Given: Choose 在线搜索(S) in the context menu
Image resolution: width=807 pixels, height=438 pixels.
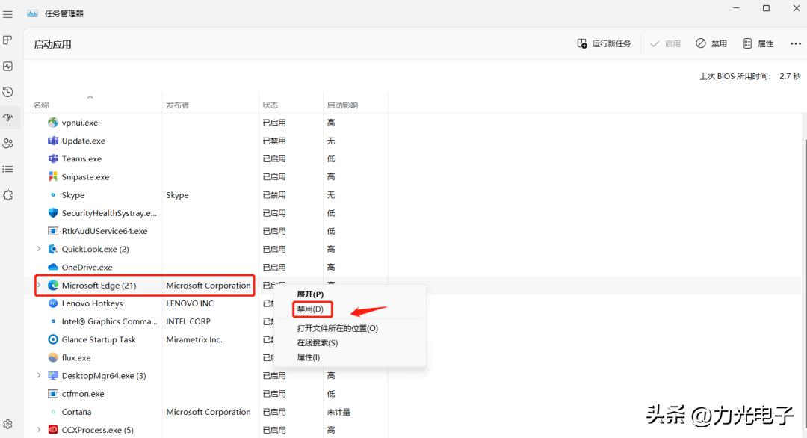Looking at the screenshot, I should point(317,343).
